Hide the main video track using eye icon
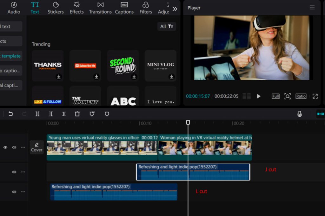Screen dimensions: 325x216 (5, 147)
